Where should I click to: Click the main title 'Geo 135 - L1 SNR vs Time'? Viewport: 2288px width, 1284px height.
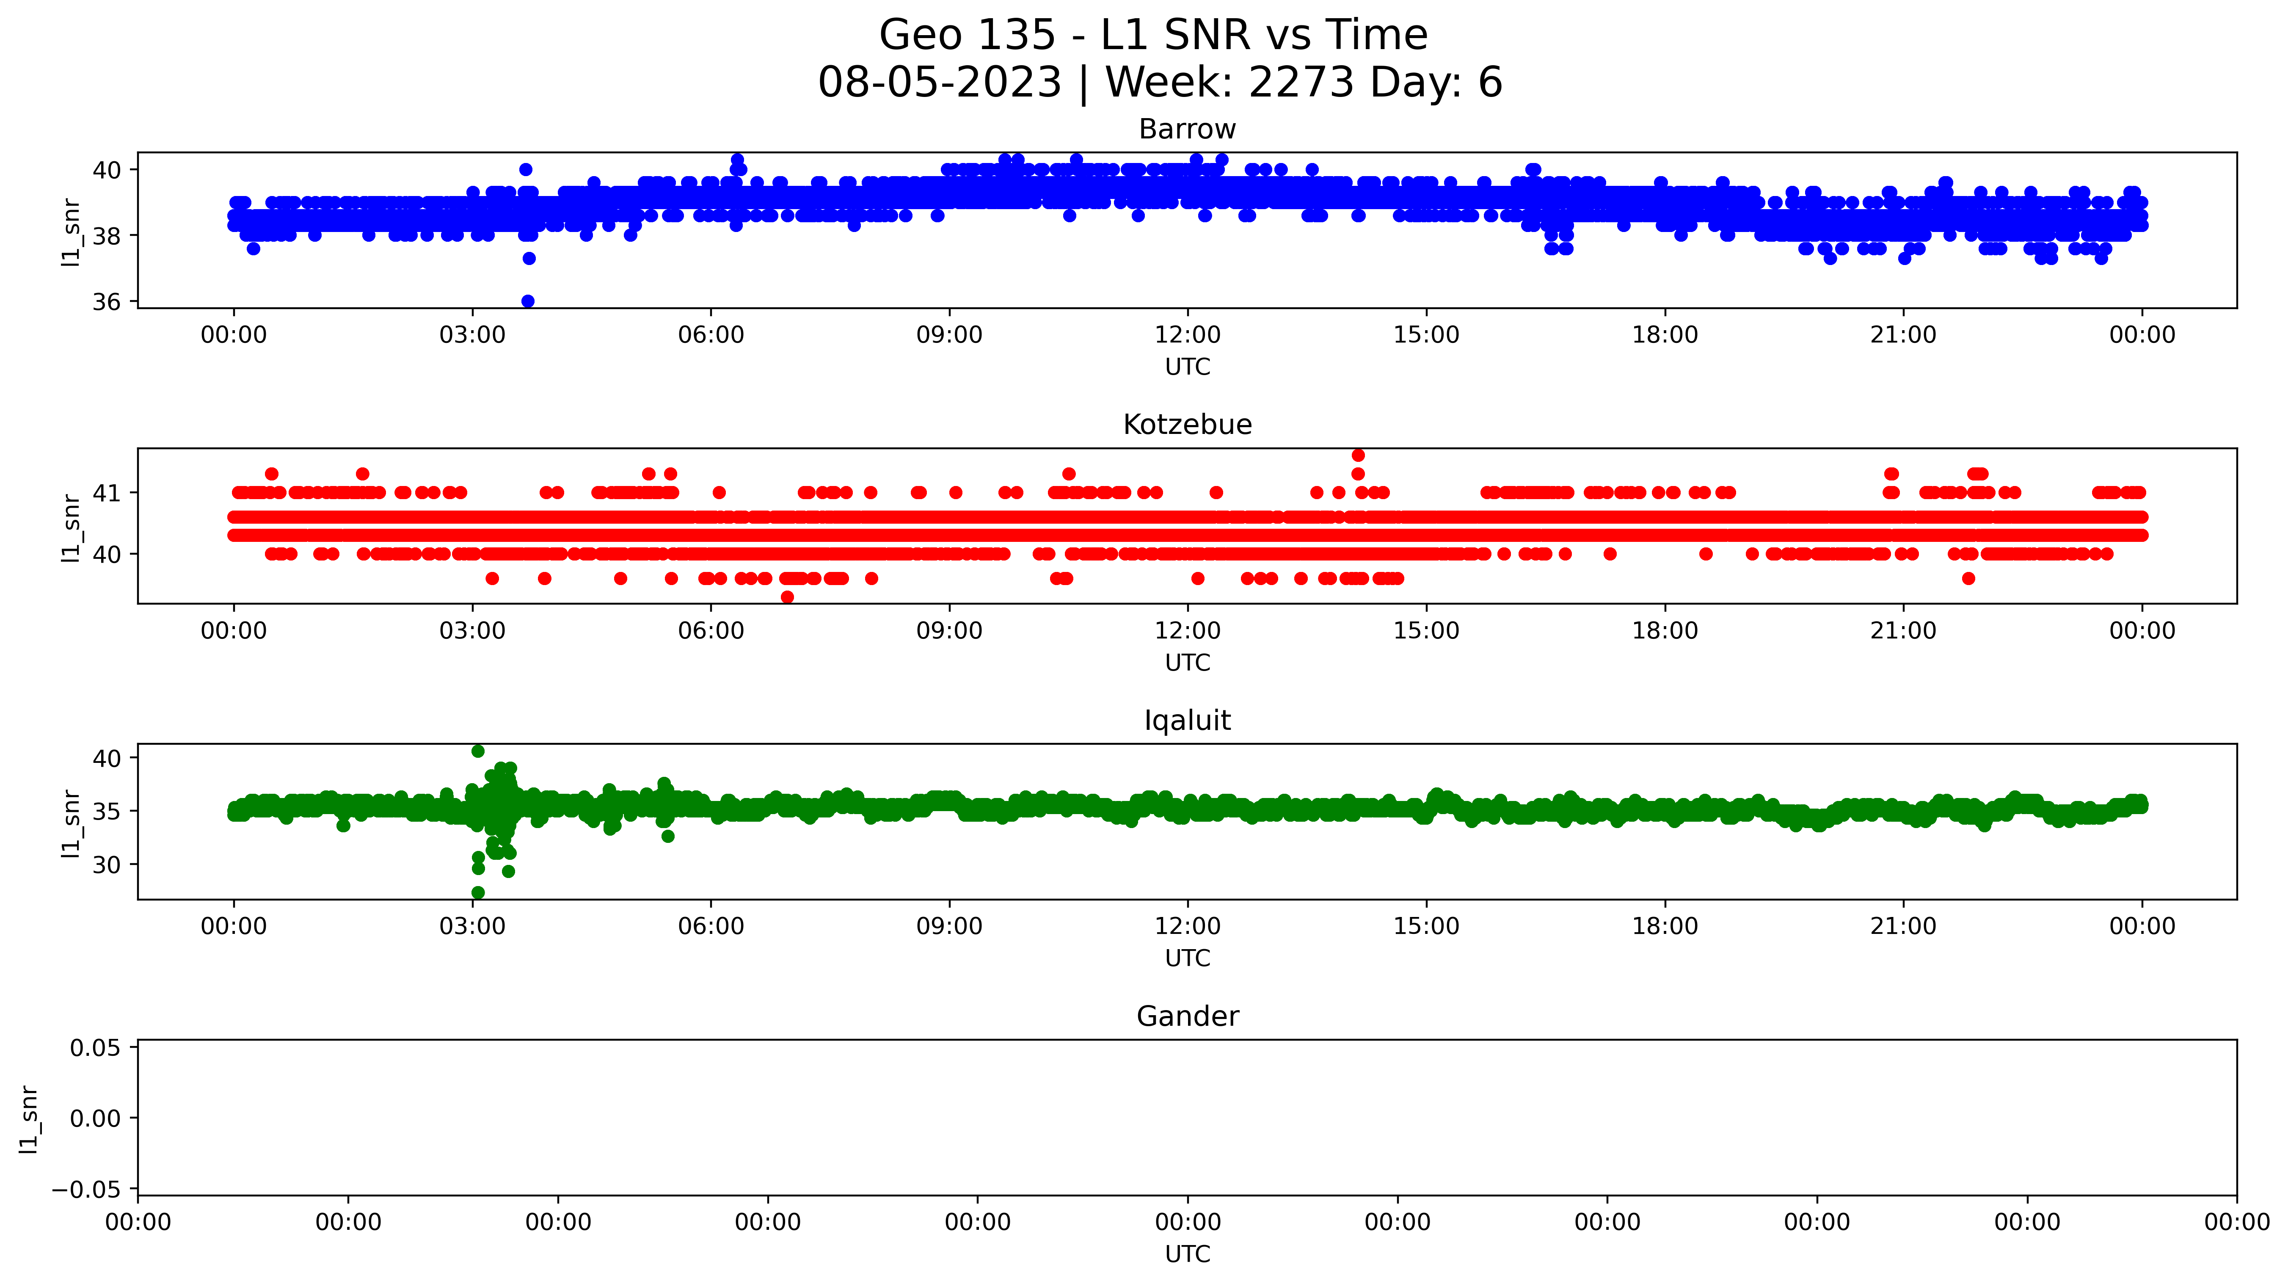point(1153,36)
